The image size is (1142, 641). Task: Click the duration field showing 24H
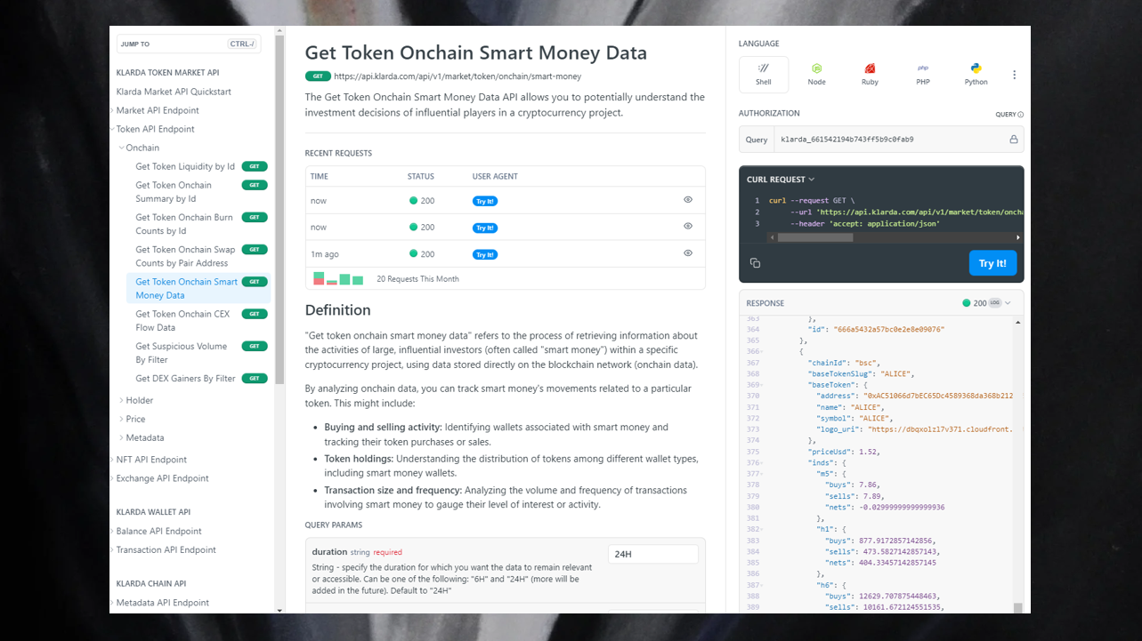tap(653, 554)
